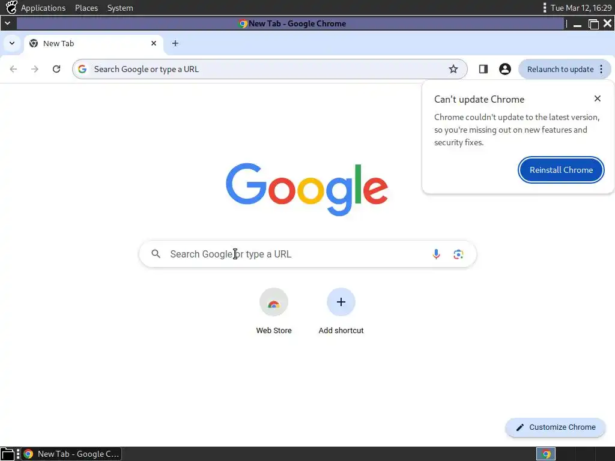Click the Add shortcut label text
This screenshot has width=615, height=461.
(x=341, y=331)
